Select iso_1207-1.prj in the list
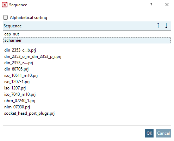The width and height of the screenshot is (174, 141). point(87,82)
